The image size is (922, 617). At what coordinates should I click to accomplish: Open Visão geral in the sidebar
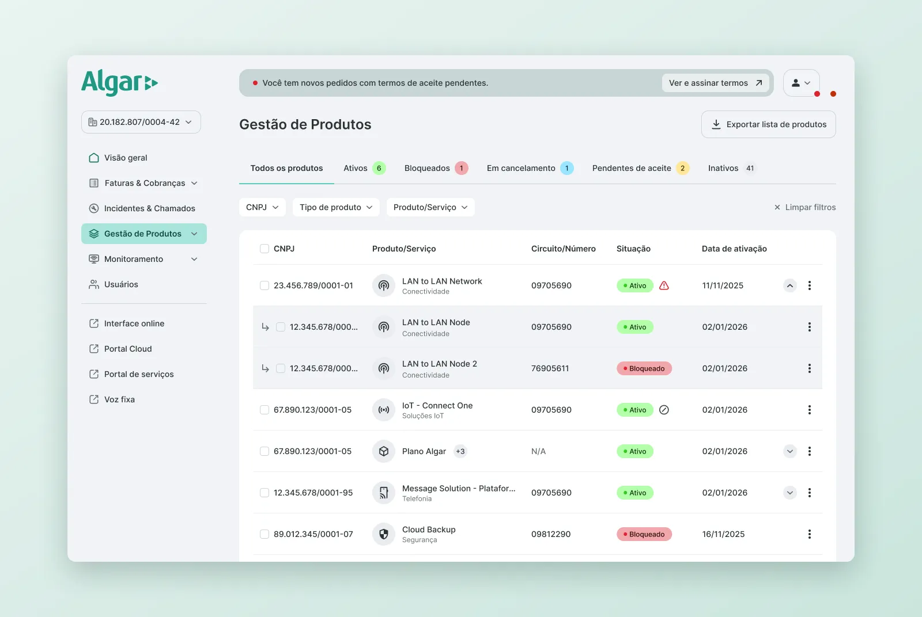143,158
